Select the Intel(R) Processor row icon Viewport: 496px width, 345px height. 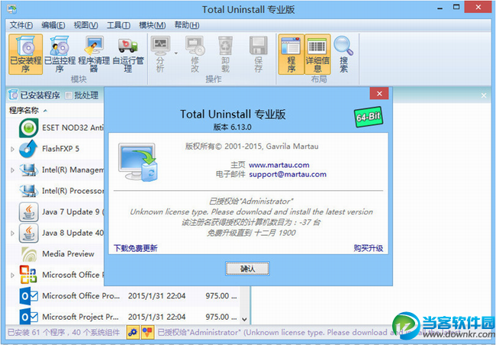point(28,191)
